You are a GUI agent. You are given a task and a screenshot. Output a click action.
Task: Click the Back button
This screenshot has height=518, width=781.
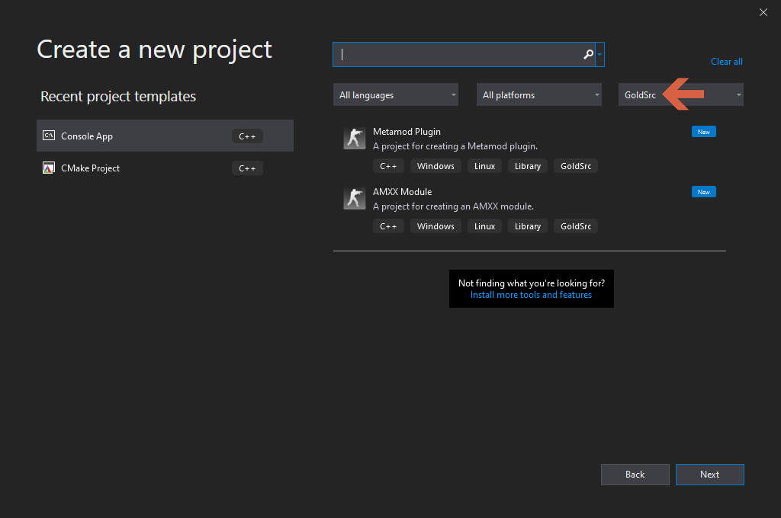[x=635, y=475]
